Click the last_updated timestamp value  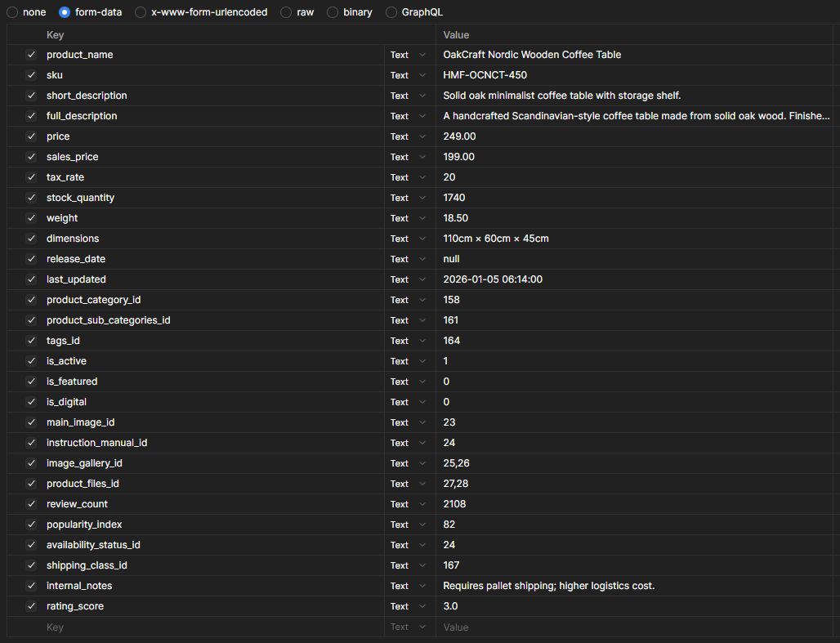[x=493, y=279]
